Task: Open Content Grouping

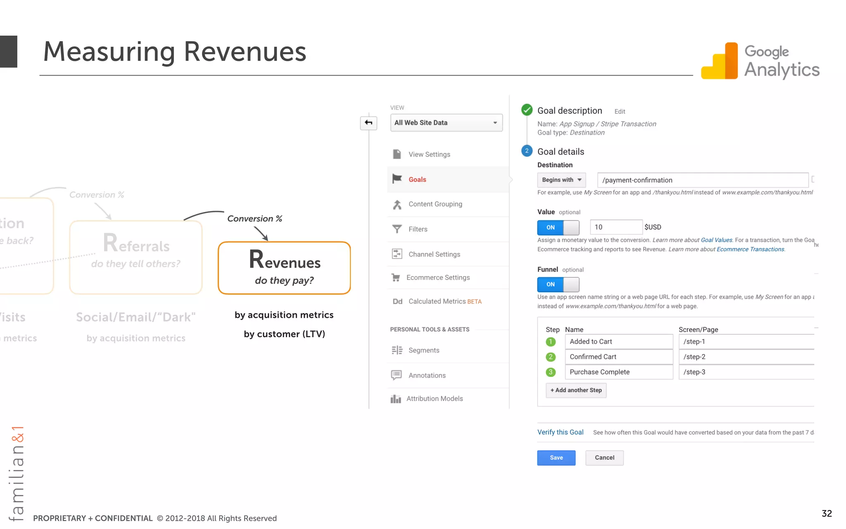Action: [x=435, y=204]
